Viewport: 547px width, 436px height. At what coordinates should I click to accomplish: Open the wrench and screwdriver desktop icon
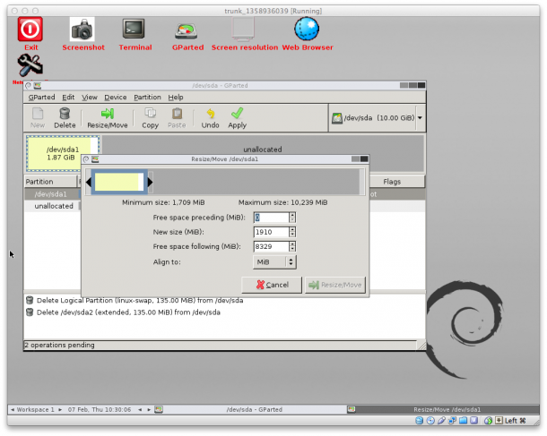pyautogui.click(x=30, y=65)
